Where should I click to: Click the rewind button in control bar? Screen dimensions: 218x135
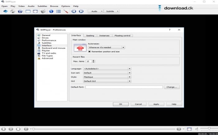(26, 129)
